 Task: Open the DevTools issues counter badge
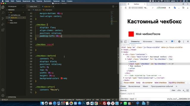(173, 42)
